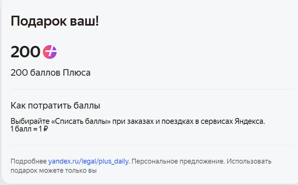Click the word "поездках" in the instructions
The width and height of the screenshot is (298, 185).
point(177,121)
